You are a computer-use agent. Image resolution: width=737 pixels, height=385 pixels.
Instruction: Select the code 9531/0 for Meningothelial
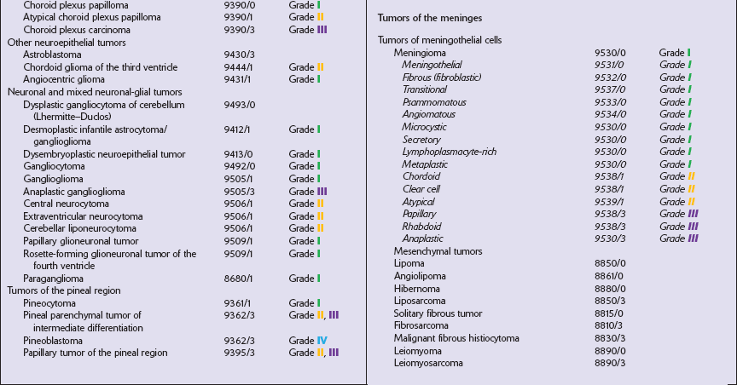point(609,65)
